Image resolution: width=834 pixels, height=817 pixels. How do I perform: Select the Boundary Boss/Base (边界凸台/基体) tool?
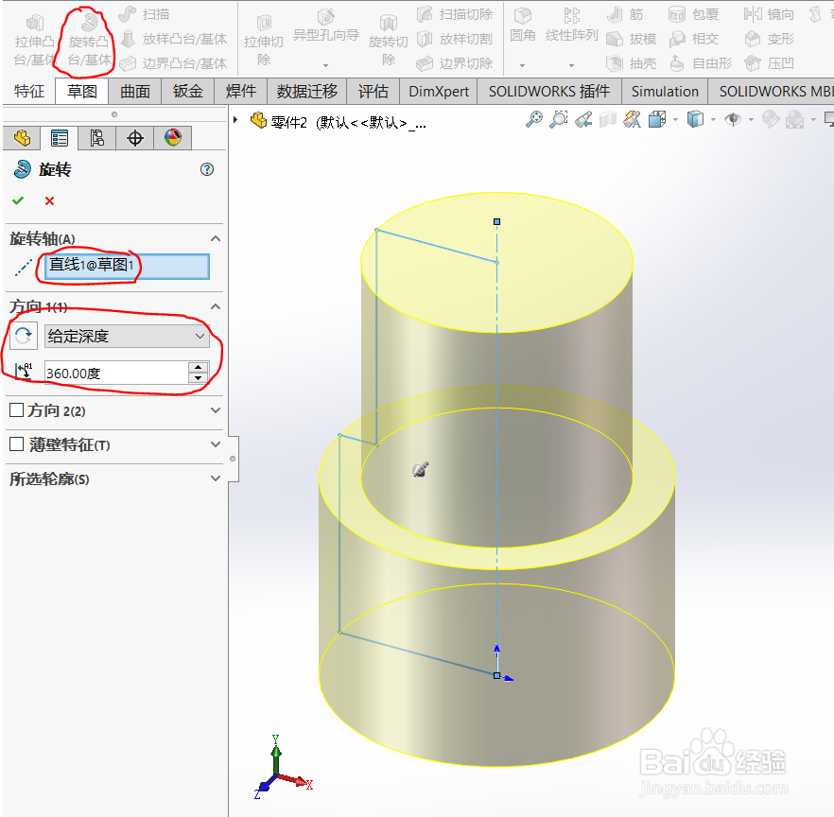pyautogui.click(x=174, y=63)
